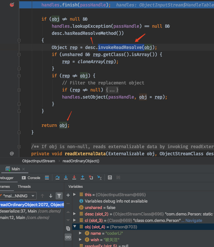Click the red Force Step Into icon
This screenshot has height=247, width=214.
[74, 177]
